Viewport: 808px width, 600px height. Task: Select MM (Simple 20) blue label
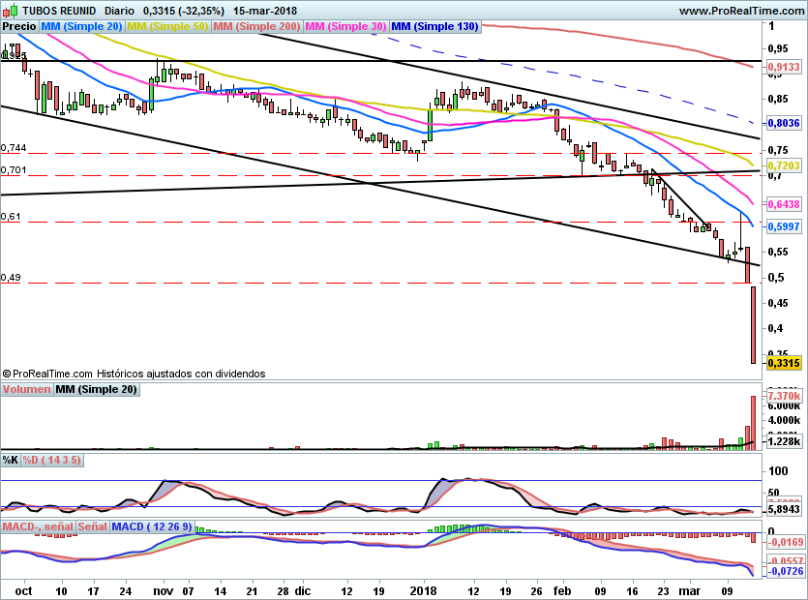tap(81, 26)
